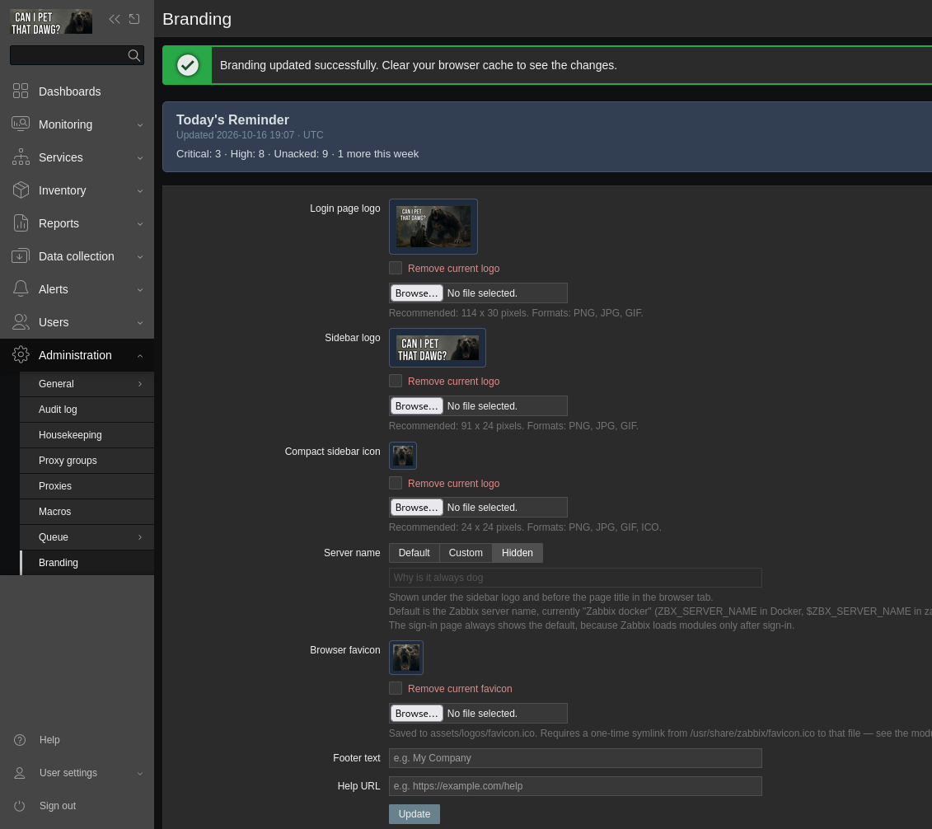Click the Inventory box icon
932x829 pixels.
[21, 190]
